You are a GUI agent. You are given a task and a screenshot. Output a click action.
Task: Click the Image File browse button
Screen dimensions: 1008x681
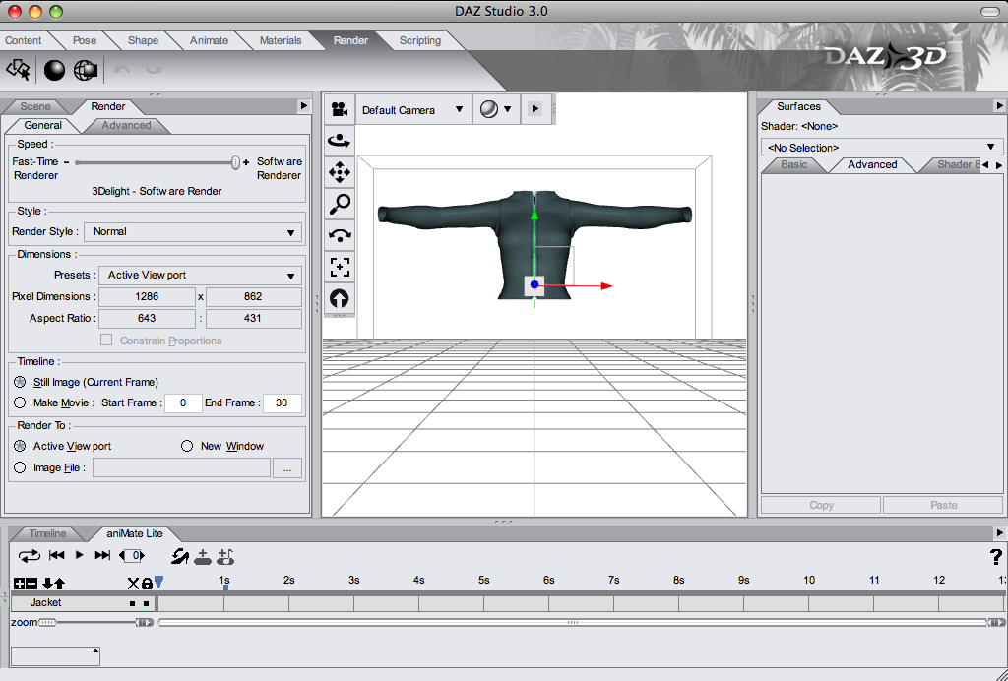[287, 468]
